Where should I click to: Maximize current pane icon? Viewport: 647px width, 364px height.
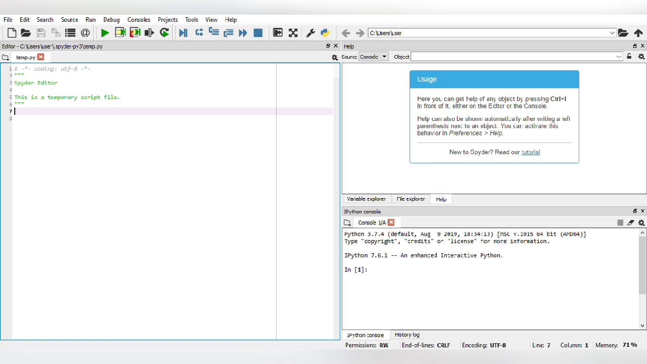click(278, 33)
